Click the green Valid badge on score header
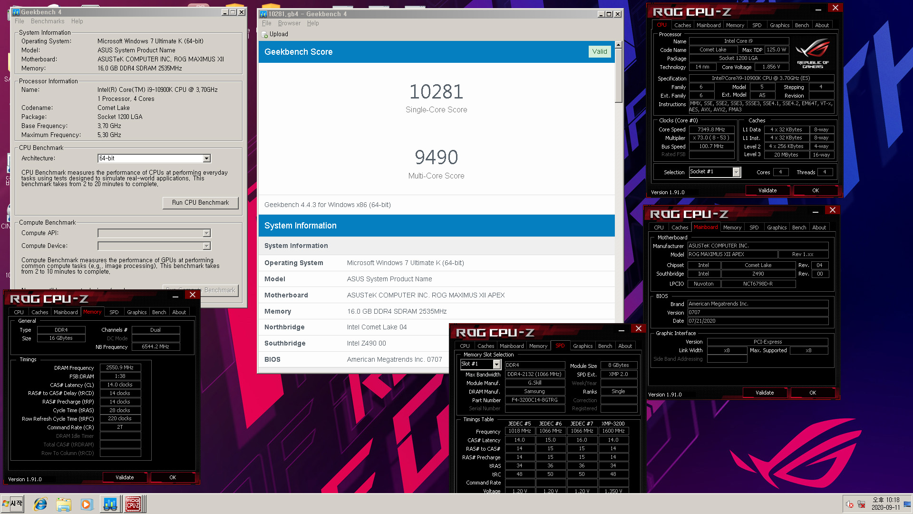The image size is (913, 514). click(x=599, y=51)
